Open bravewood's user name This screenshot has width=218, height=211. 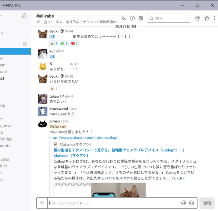click(x=58, y=109)
